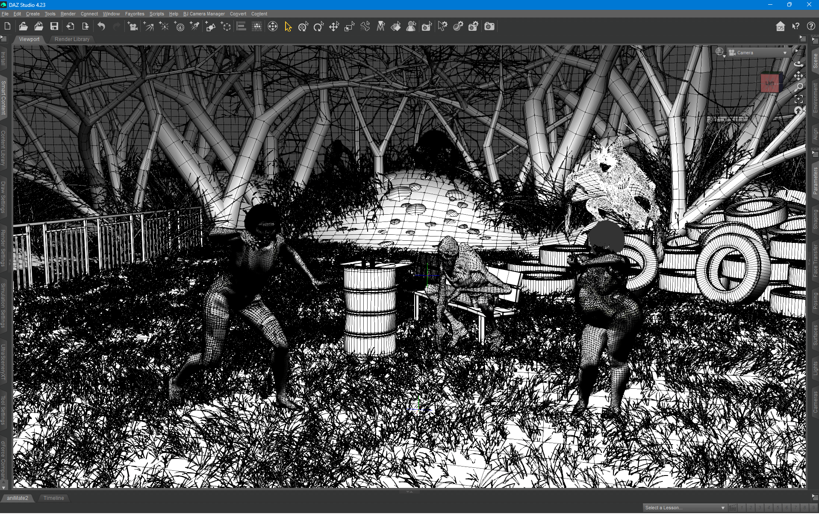
Task: Open the BJ Camera Manager menu
Action: pyautogui.click(x=204, y=14)
